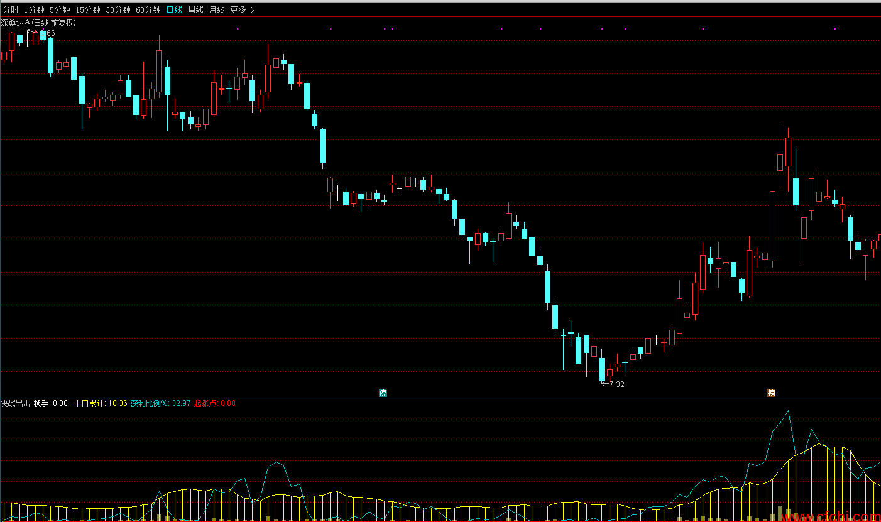Image resolution: width=881 pixels, height=522 pixels.
Task: Click the 决战出击 indicator name
Action: click(16, 403)
